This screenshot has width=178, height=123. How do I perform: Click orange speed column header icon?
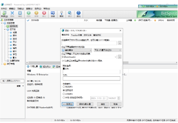click(x=155, y=20)
